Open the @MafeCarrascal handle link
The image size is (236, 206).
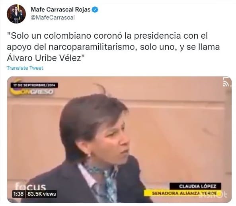(53, 18)
